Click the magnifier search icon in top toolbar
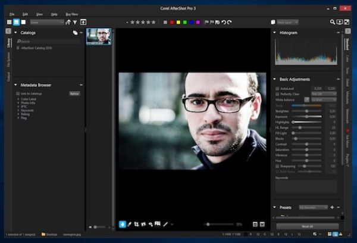This screenshot has height=243, width=357. pos(333,22)
